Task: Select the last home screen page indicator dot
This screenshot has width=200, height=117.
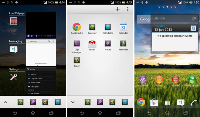Action: 175,7
